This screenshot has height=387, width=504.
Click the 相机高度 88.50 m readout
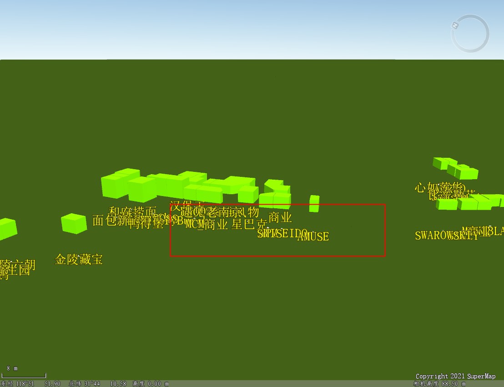click(439, 383)
